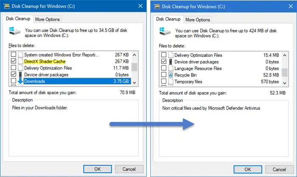This screenshot has width=297, height=177.
Task: Click the Device driver packages icon in left window
Action: tap(20, 74)
